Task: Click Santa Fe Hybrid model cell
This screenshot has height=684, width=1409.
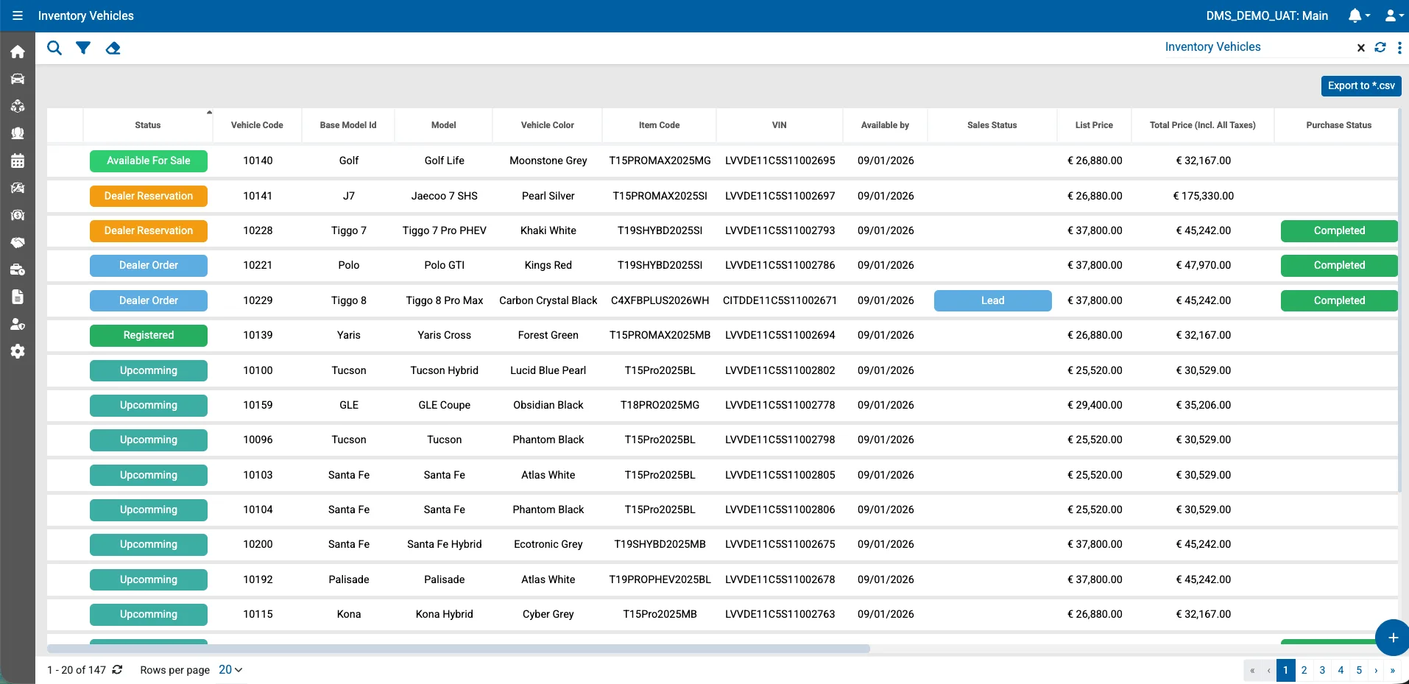Action: point(445,544)
